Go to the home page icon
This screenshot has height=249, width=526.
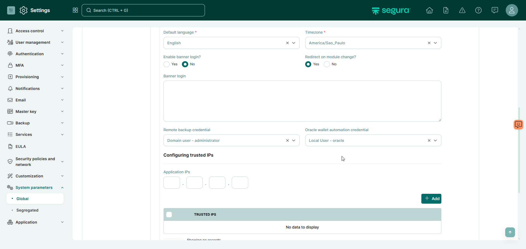[429, 10]
